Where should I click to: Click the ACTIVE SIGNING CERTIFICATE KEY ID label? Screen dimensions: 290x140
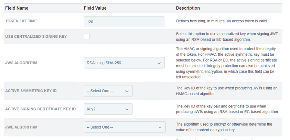(41, 109)
